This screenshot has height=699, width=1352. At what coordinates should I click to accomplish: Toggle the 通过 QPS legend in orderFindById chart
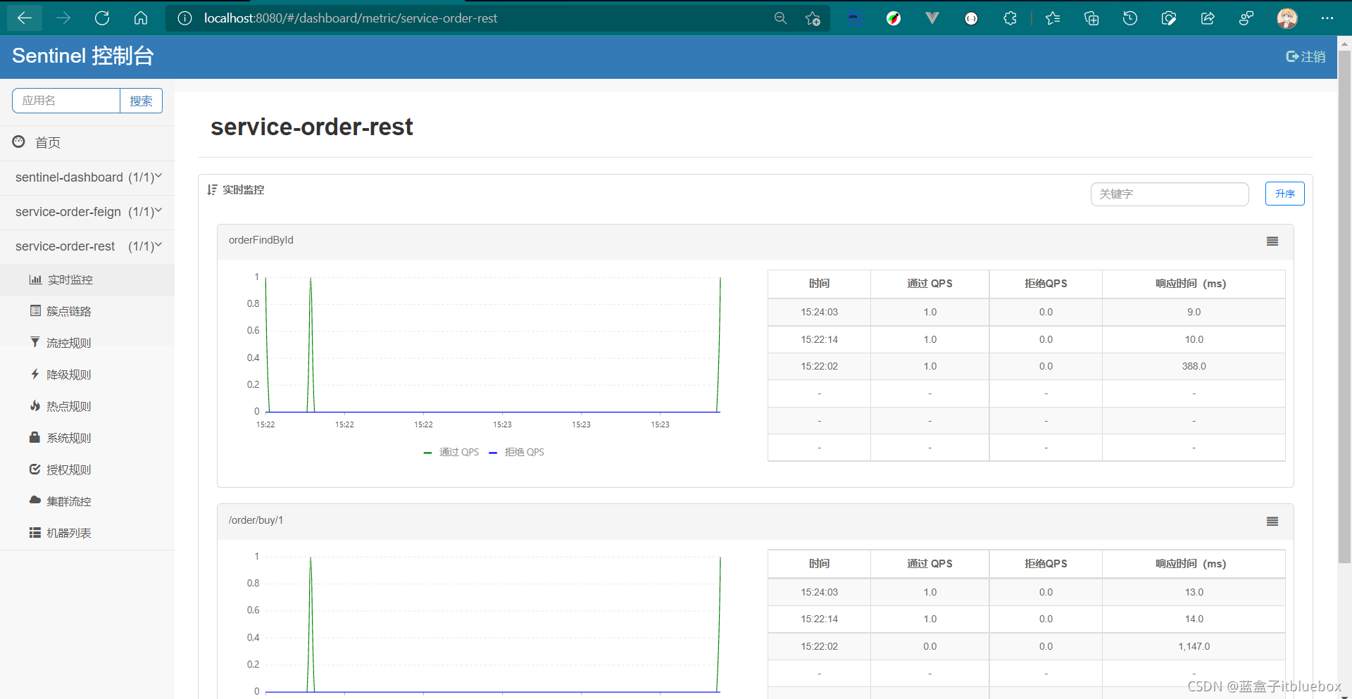coord(451,452)
